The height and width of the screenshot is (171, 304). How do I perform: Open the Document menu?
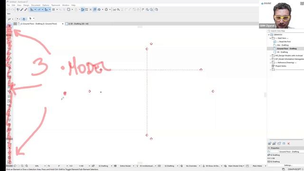coord(36,5)
